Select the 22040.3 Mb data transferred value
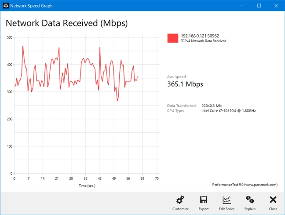Viewport: 285px width, 215px height. [212, 106]
